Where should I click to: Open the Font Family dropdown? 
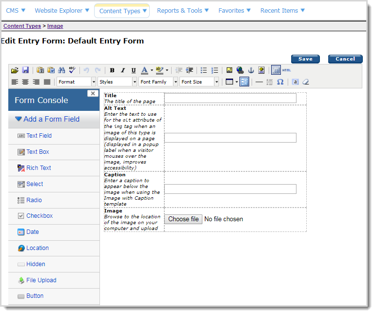(x=158, y=82)
